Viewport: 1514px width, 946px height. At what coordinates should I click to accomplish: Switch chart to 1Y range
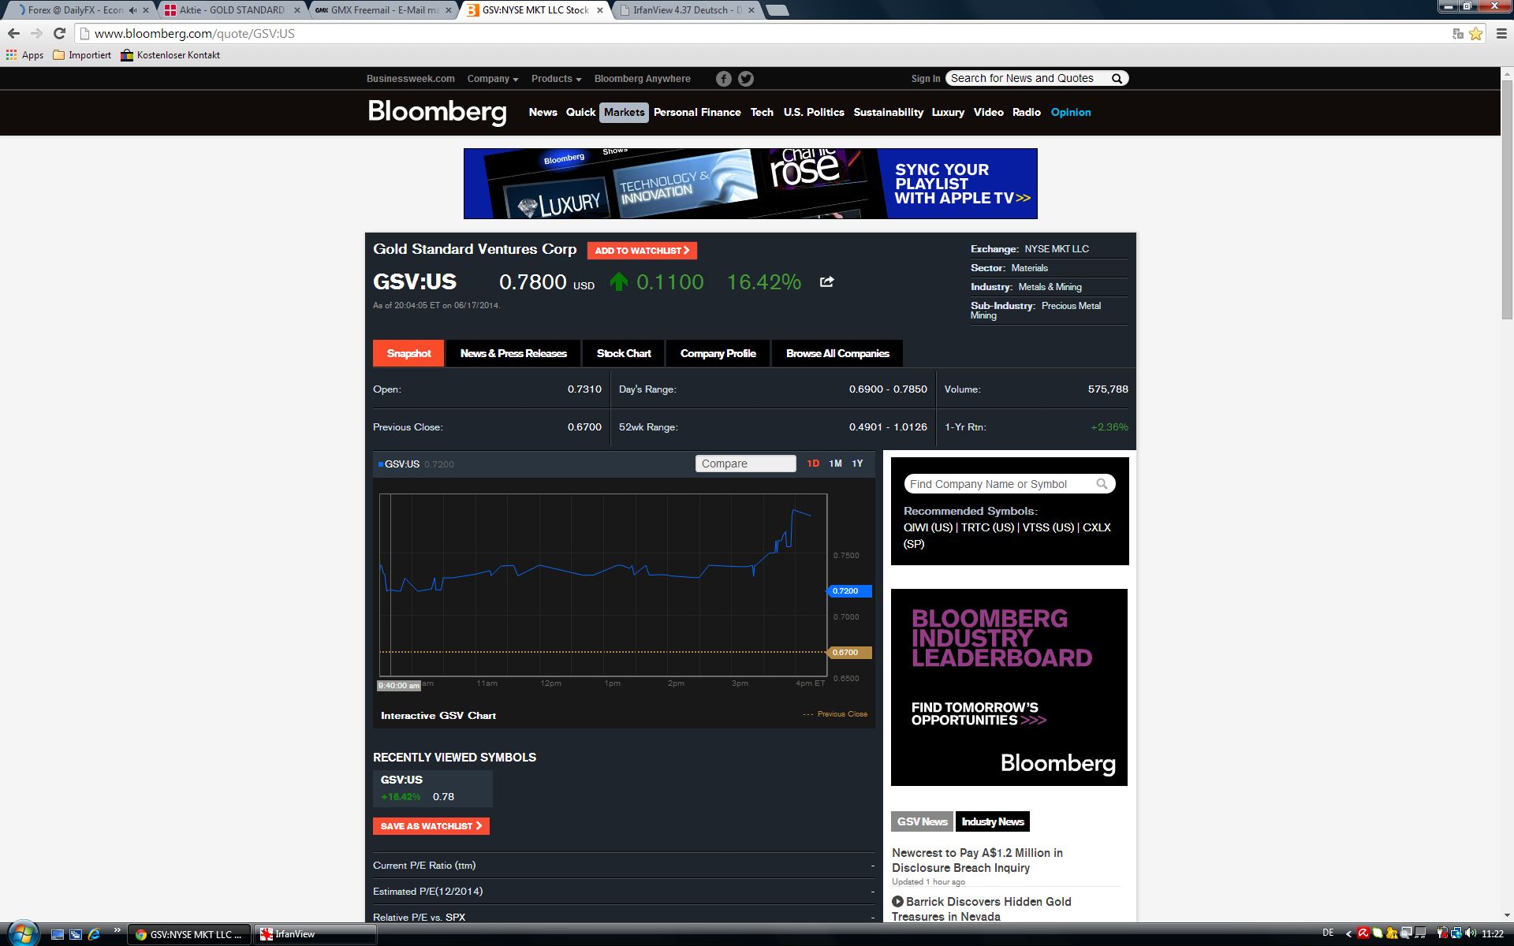point(857,464)
